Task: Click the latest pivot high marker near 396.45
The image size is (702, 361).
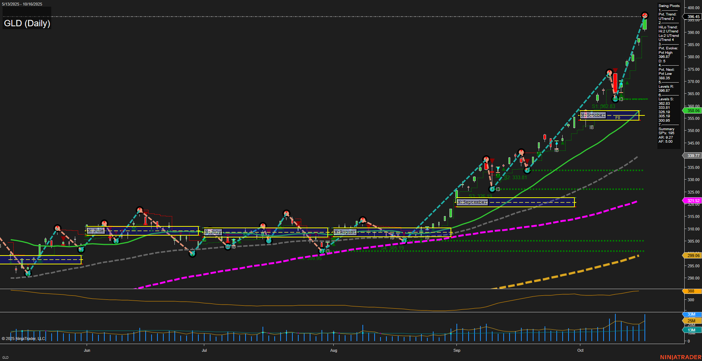Action: click(644, 15)
